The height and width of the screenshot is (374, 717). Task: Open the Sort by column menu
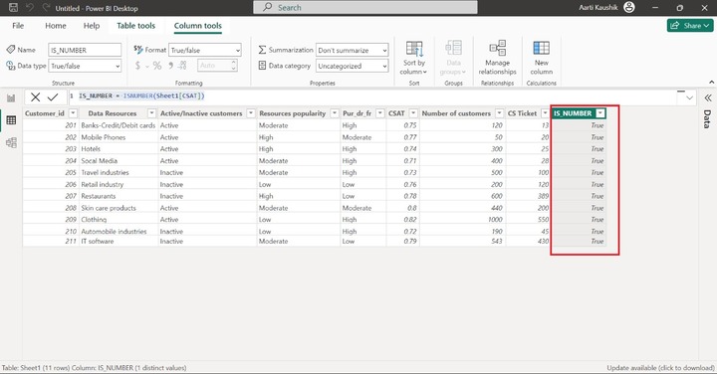[414, 58]
